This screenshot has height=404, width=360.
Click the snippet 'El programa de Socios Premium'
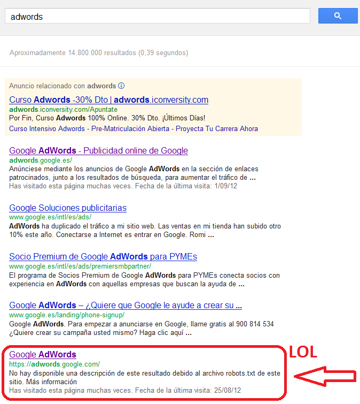click(x=58, y=275)
